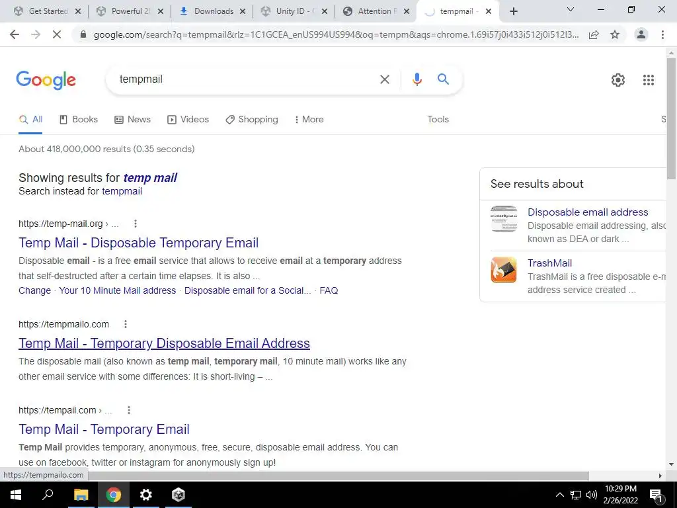677x508 pixels.
Task: Open Temp Mail - Temporary Disposable Email Address
Action: coord(164,343)
